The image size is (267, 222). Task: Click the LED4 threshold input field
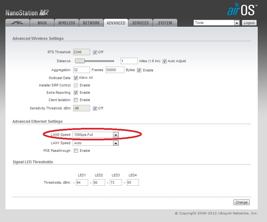133,182
